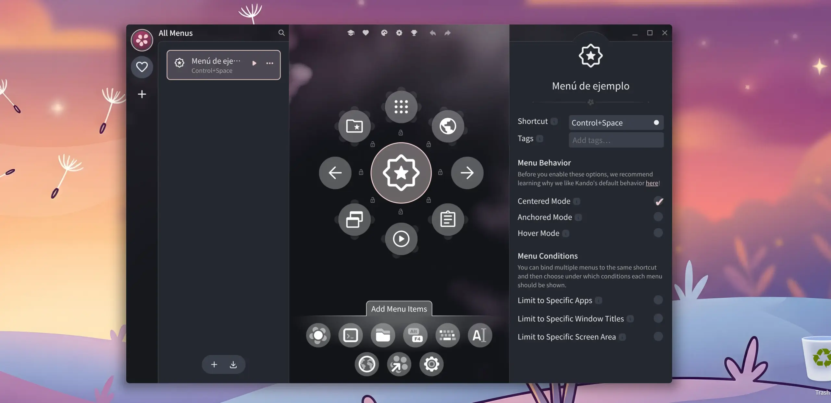Undo the last change
The image size is (831, 403).
click(432, 33)
